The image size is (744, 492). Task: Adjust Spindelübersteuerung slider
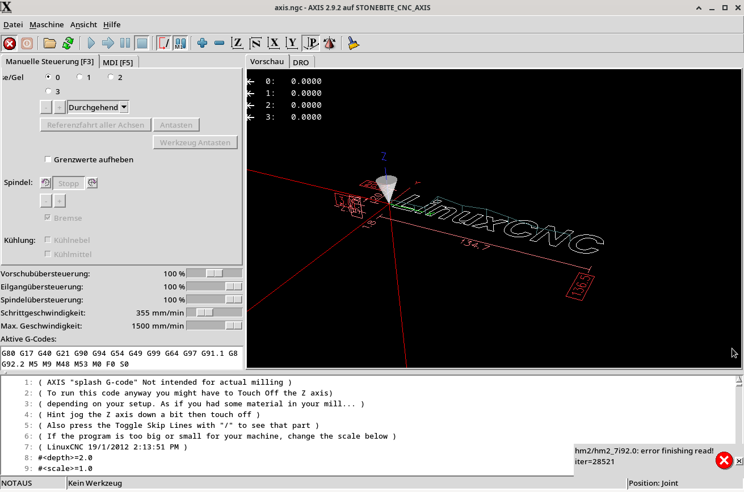215,300
